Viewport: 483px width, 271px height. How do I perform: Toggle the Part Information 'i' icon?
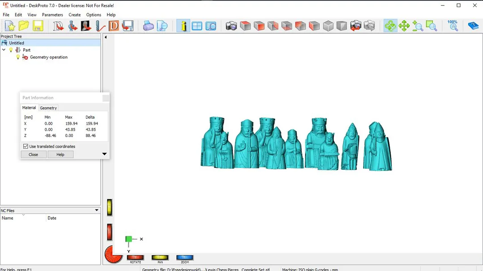click(183, 26)
